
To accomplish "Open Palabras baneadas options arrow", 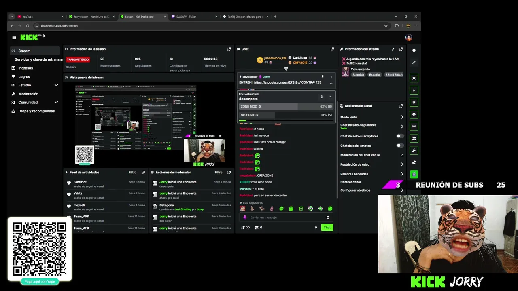I will [402, 174].
